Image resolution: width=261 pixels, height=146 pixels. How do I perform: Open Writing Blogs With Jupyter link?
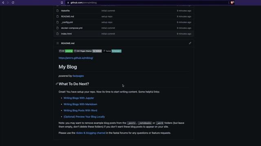point(79,98)
